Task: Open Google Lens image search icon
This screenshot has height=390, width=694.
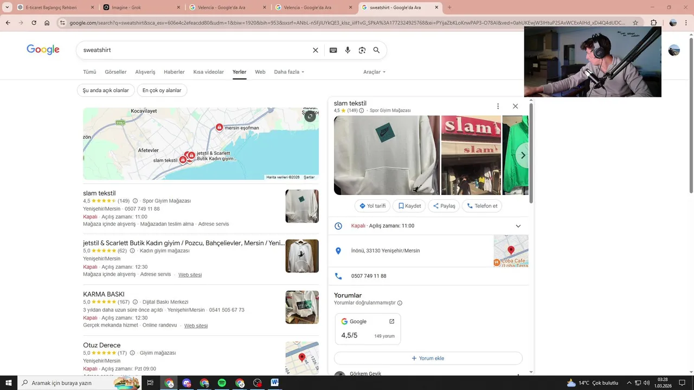Action: pyautogui.click(x=362, y=50)
